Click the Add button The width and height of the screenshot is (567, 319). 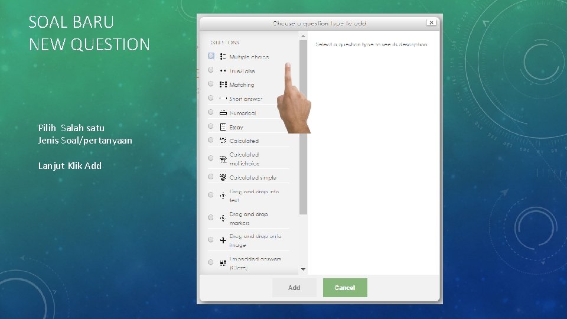pos(294,288)
